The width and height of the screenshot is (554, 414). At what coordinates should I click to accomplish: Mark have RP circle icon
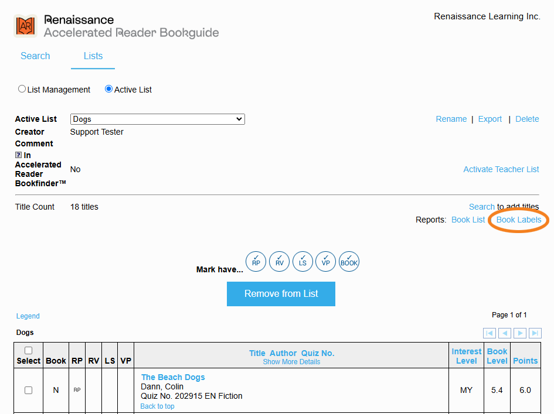pyautogui.click(x=256, y=262)
